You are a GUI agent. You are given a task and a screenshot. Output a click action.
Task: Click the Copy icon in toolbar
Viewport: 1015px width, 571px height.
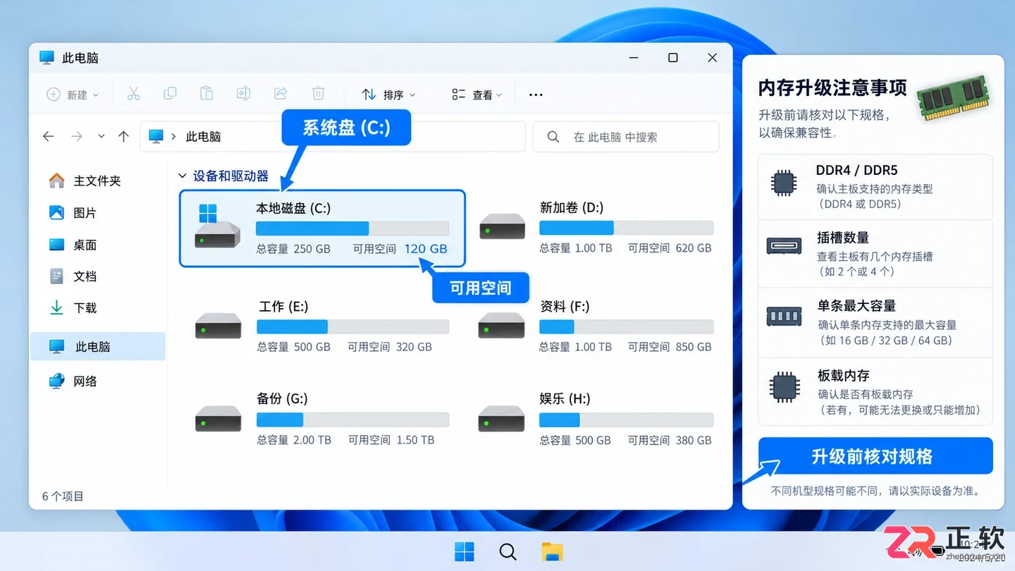[x=170, y=94]
